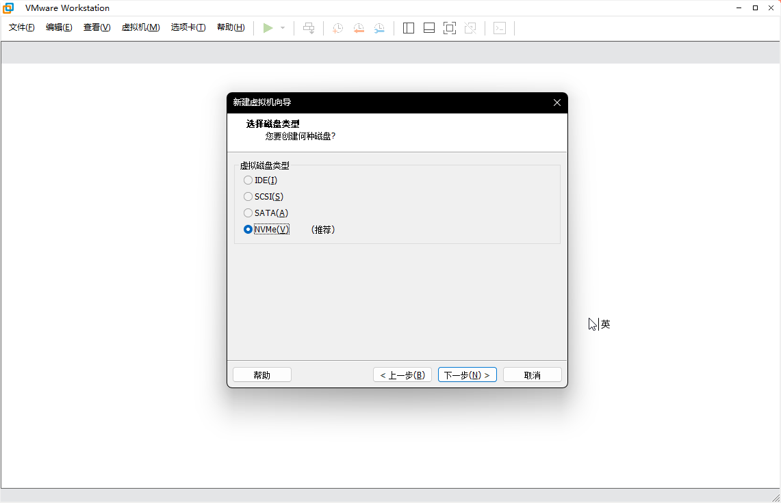Open the snapshot manager wrench icon
The height and width of the screenshot is (503, 781).
379,28
